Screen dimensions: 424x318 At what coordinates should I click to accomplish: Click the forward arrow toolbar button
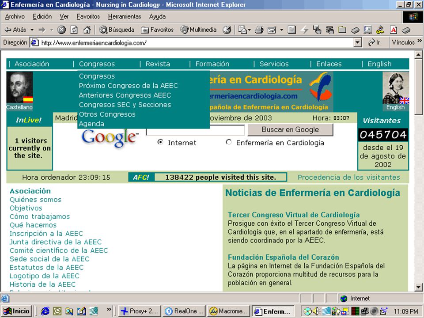[x=42, y=30]
